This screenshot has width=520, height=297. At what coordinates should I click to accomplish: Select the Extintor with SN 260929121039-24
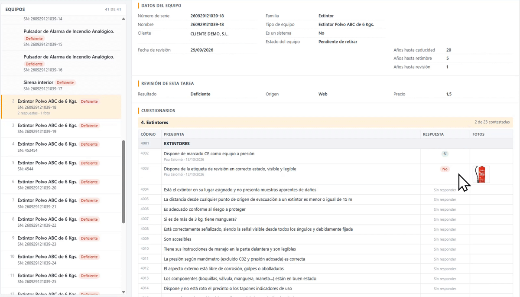62,260
